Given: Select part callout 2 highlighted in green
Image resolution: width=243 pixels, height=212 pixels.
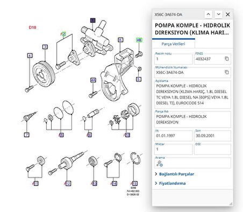Looking at the screenshot, I should (x=64, y=34).
